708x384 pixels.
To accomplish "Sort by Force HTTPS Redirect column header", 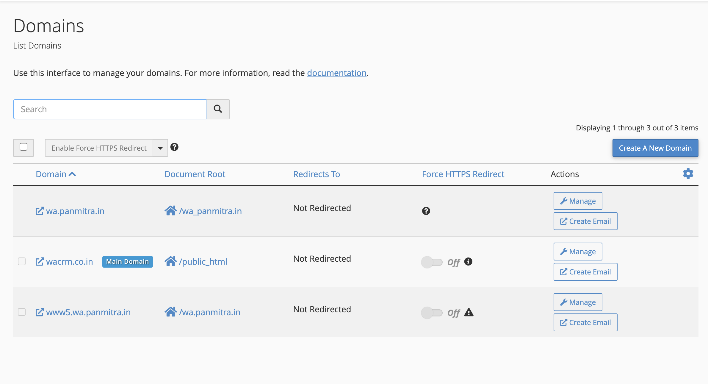I will [x=463, y=174].
